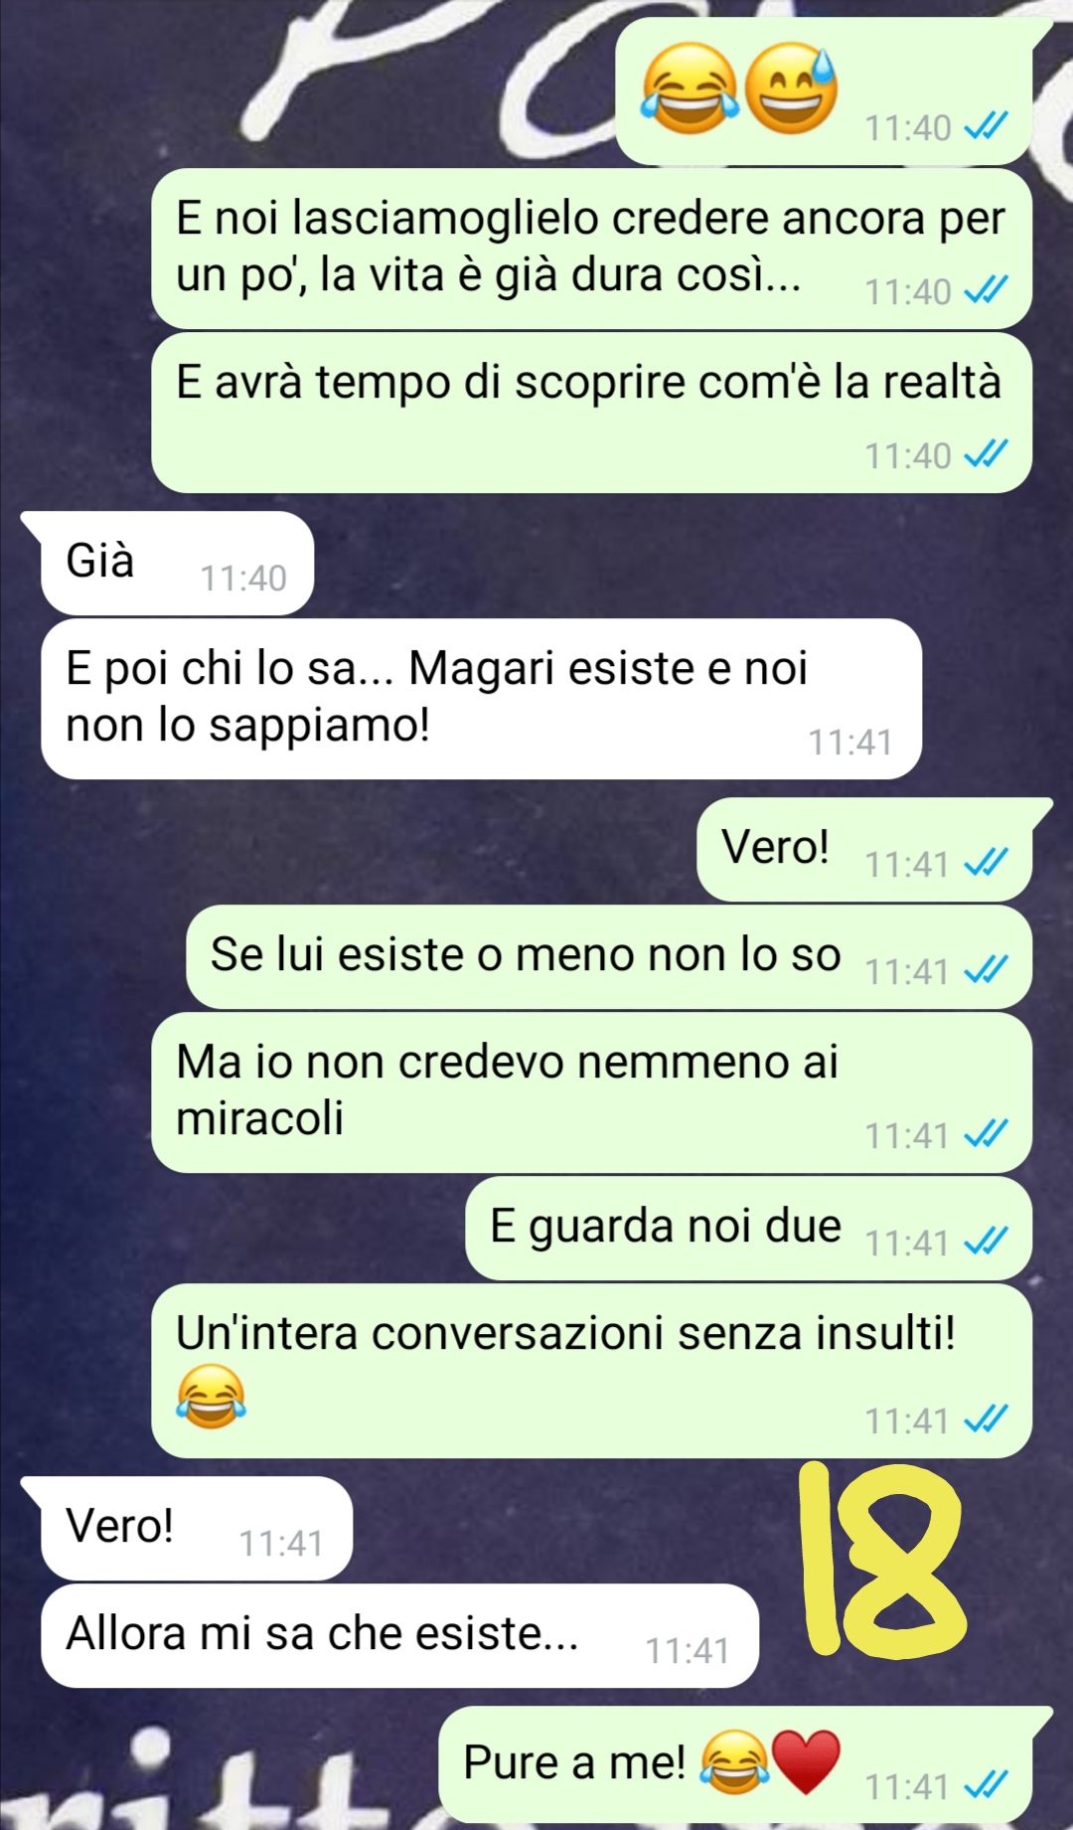Screen dimensions: 1073x1830
Task: Select the 'Allora mi sa che esiste...' message
Action: tap(399, 1635)
